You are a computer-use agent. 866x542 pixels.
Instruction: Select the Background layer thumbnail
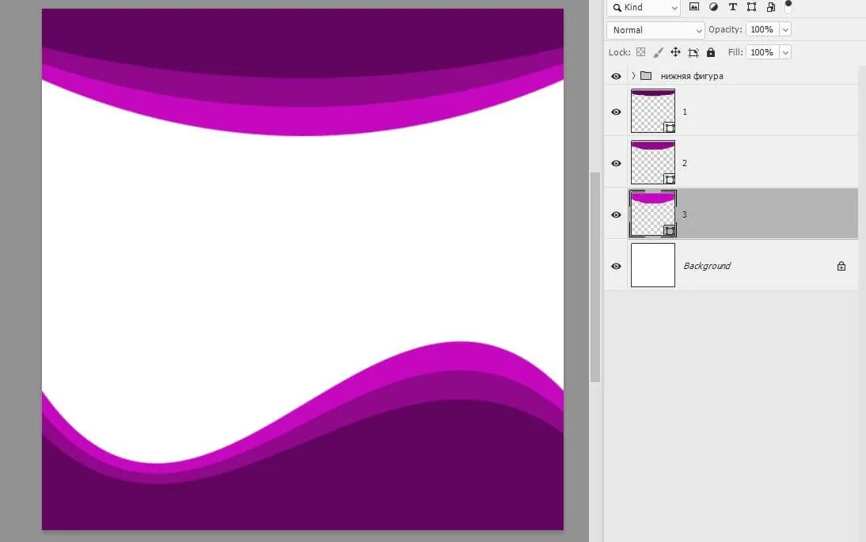coord(653,265)
